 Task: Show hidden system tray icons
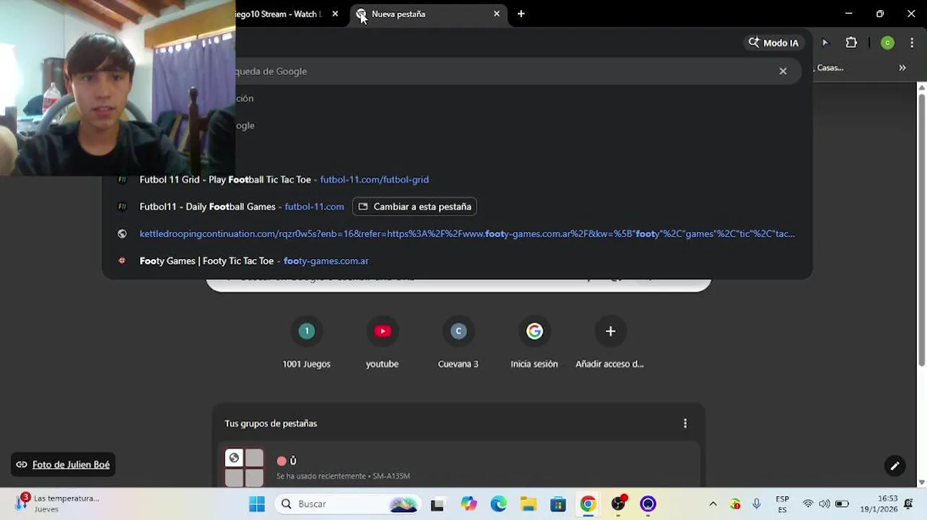[x=713, y=504]
